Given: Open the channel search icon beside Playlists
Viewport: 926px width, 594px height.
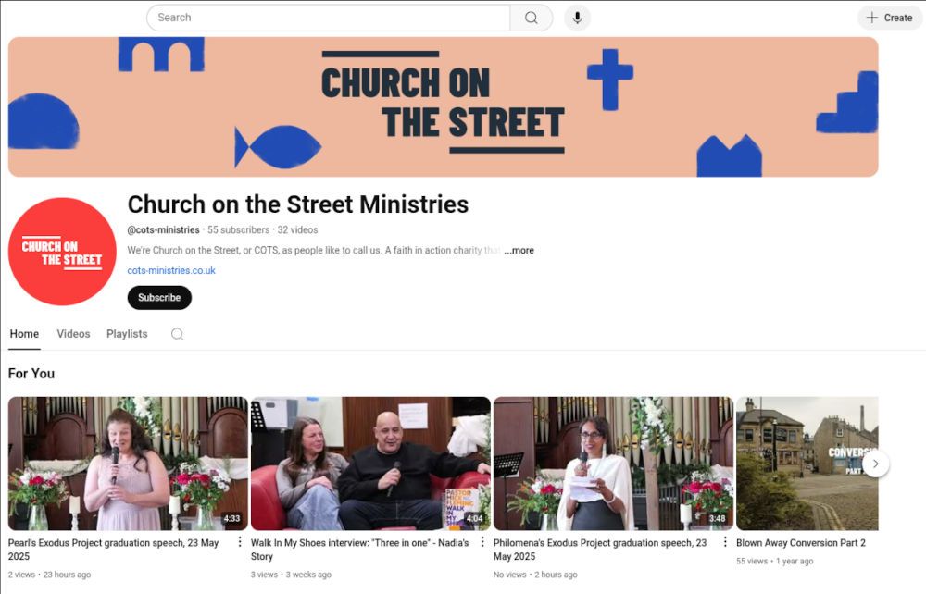Looking at the screenshot, I should tap(177, 334).
